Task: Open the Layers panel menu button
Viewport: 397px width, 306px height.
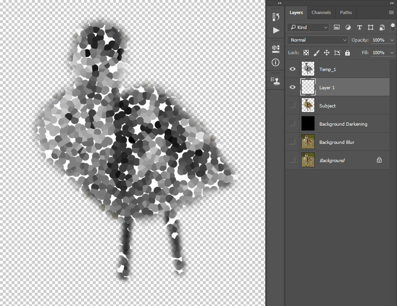Action: click(391, 13)
